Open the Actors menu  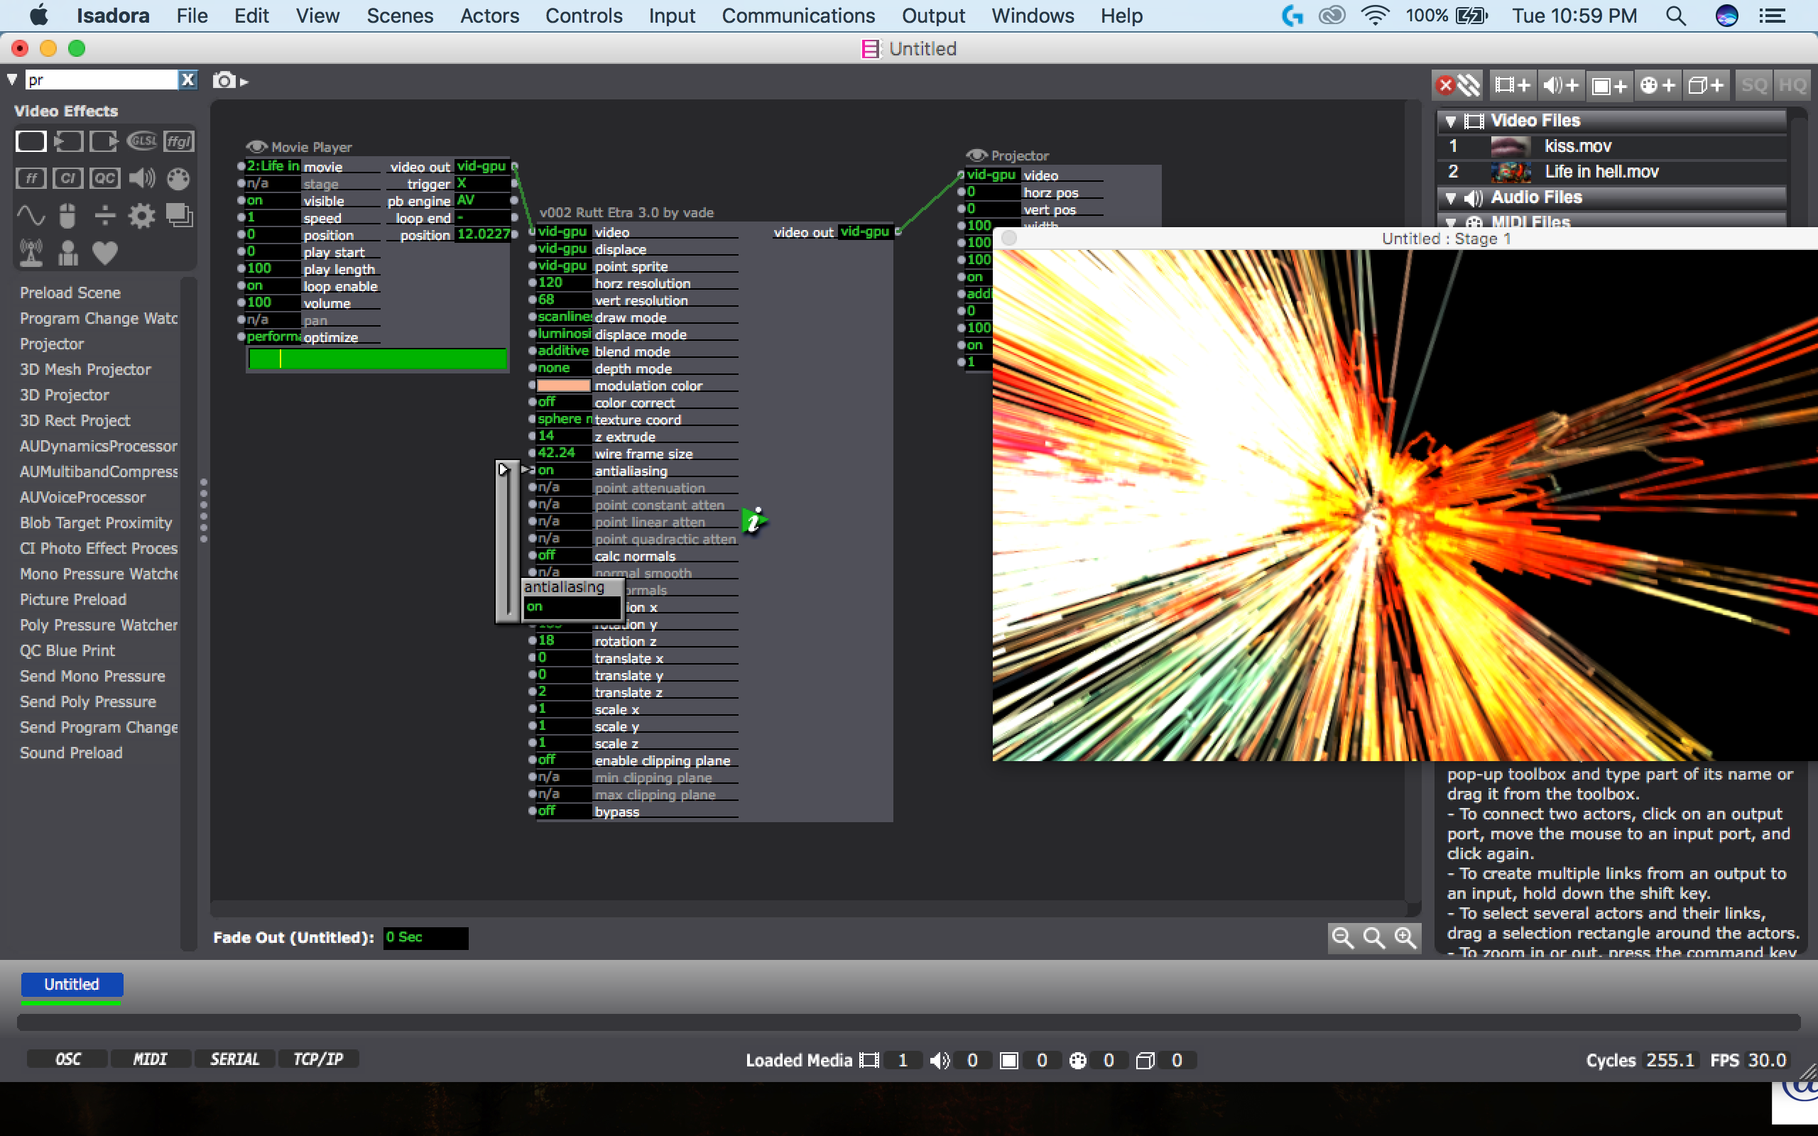(x=489, y=15)
